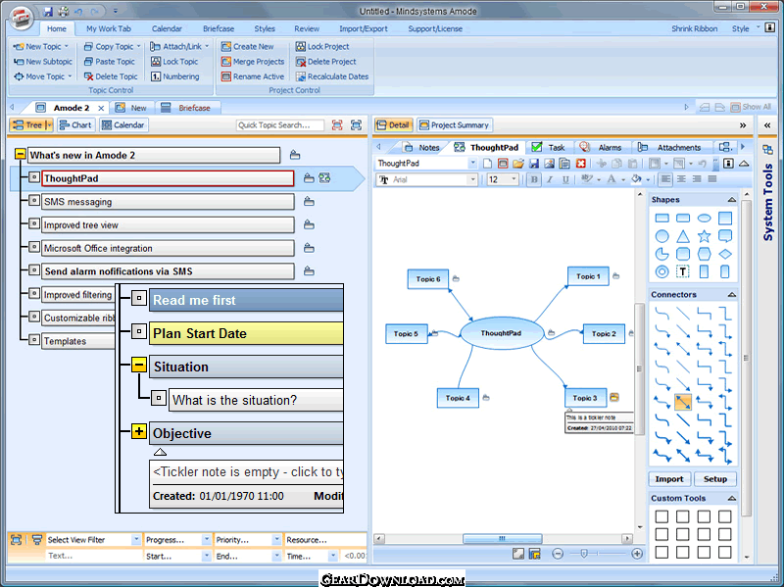Image resolution: width=784 pixels, height=588 pixels.
Task: Click Recalculate Dates in Project Control
Action: pos(332,76)
